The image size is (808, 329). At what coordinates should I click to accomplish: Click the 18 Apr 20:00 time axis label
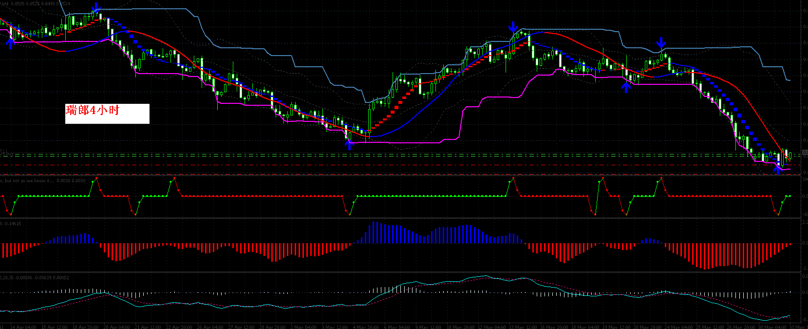point(86,327)
